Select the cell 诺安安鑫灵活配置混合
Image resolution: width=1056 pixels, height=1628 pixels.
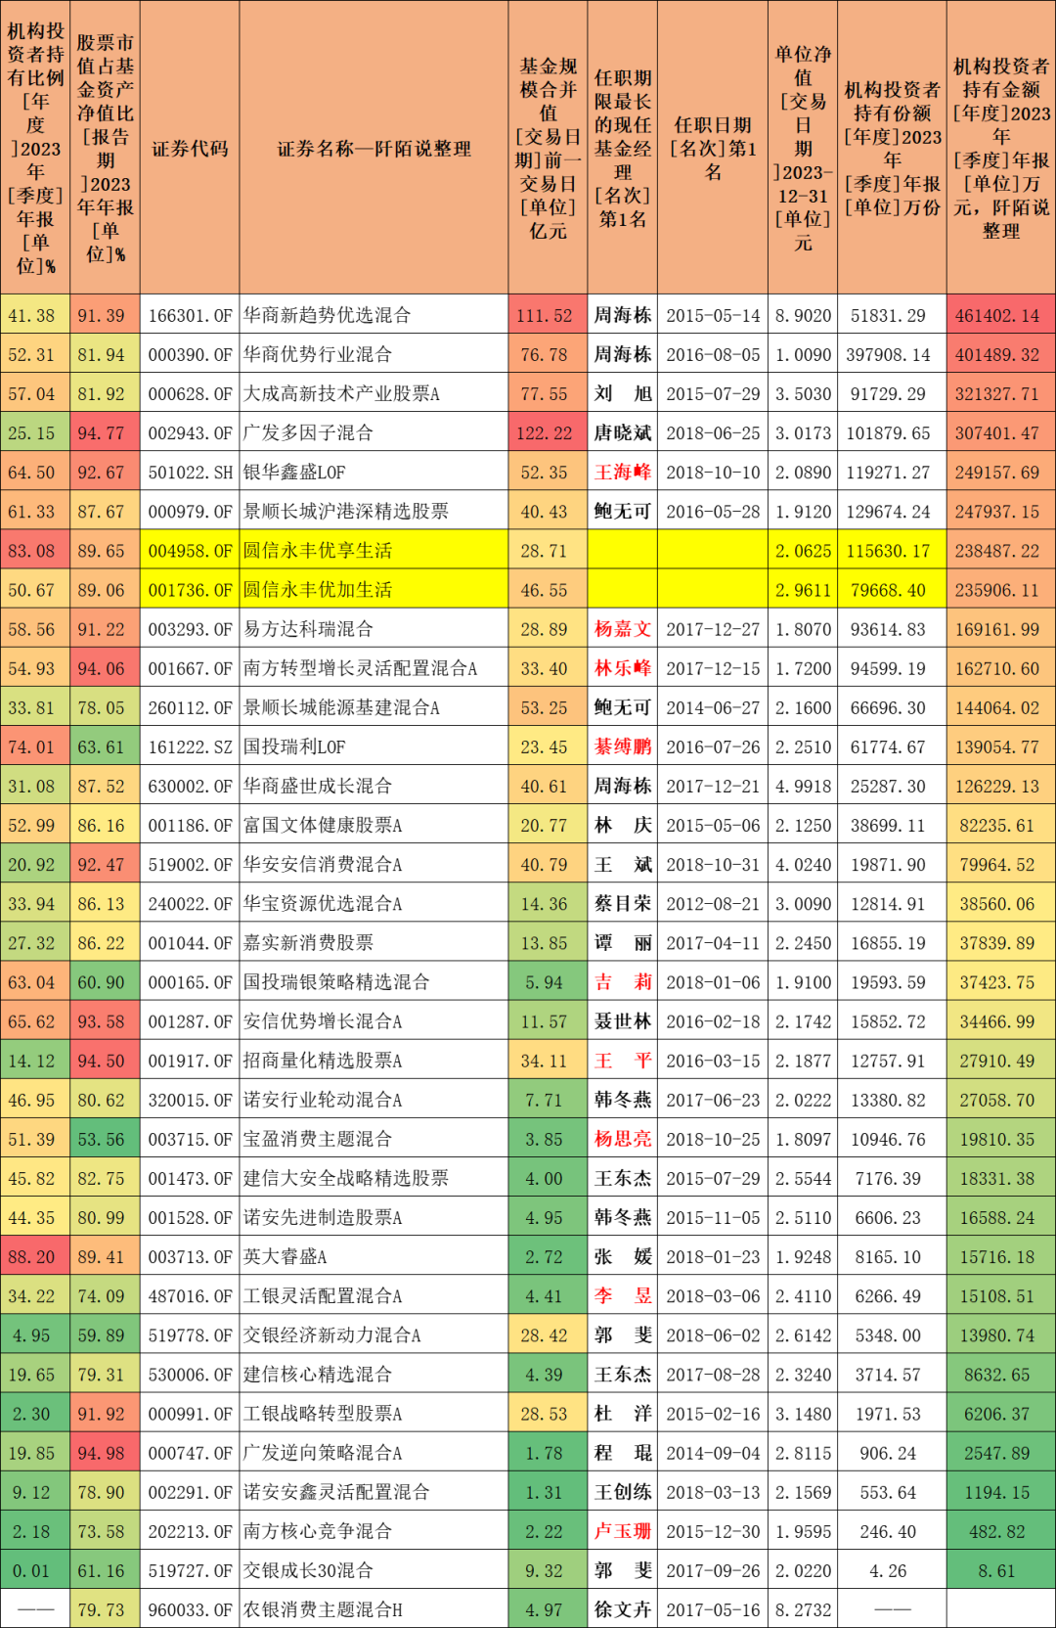coord(374,1492)
